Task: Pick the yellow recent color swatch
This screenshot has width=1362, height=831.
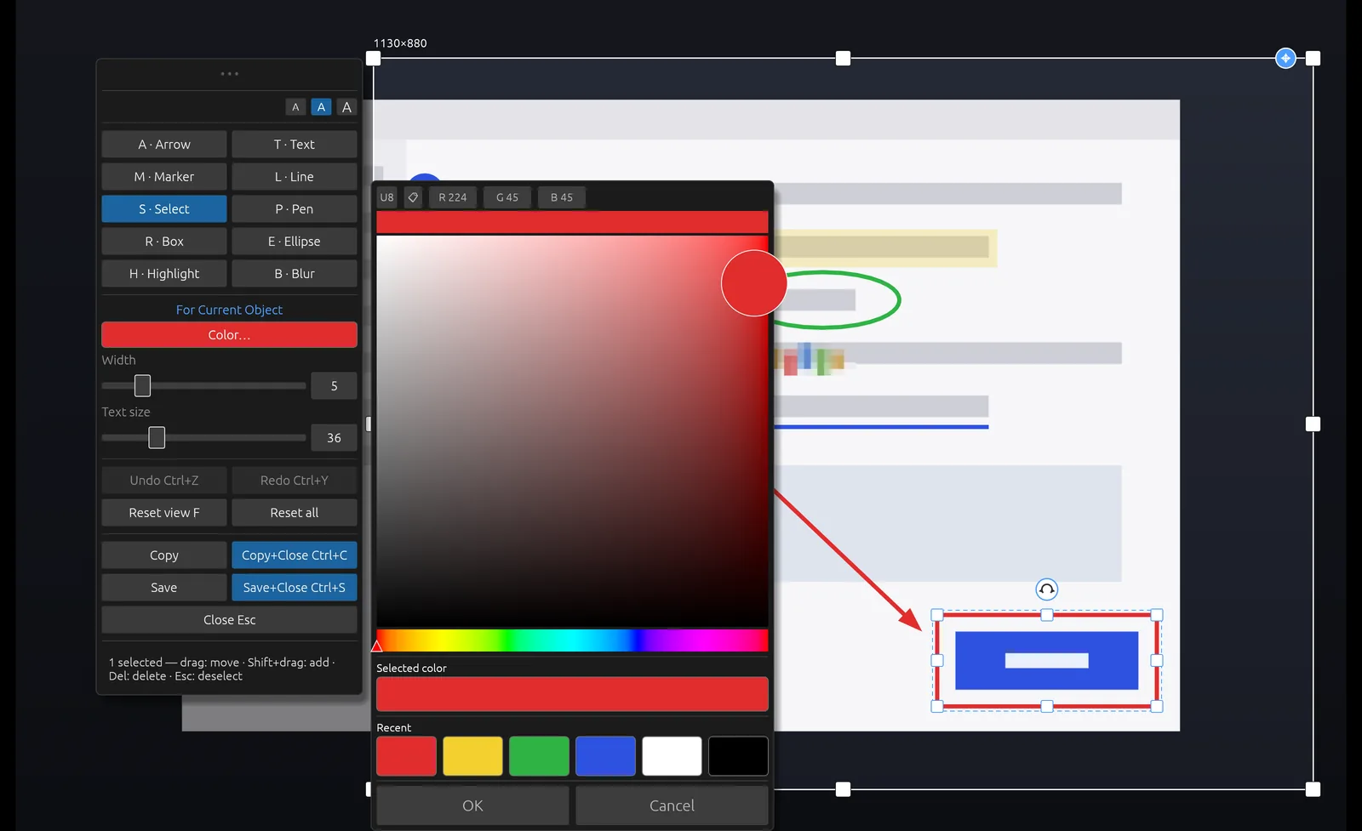Action: click(x=473, y=756)
